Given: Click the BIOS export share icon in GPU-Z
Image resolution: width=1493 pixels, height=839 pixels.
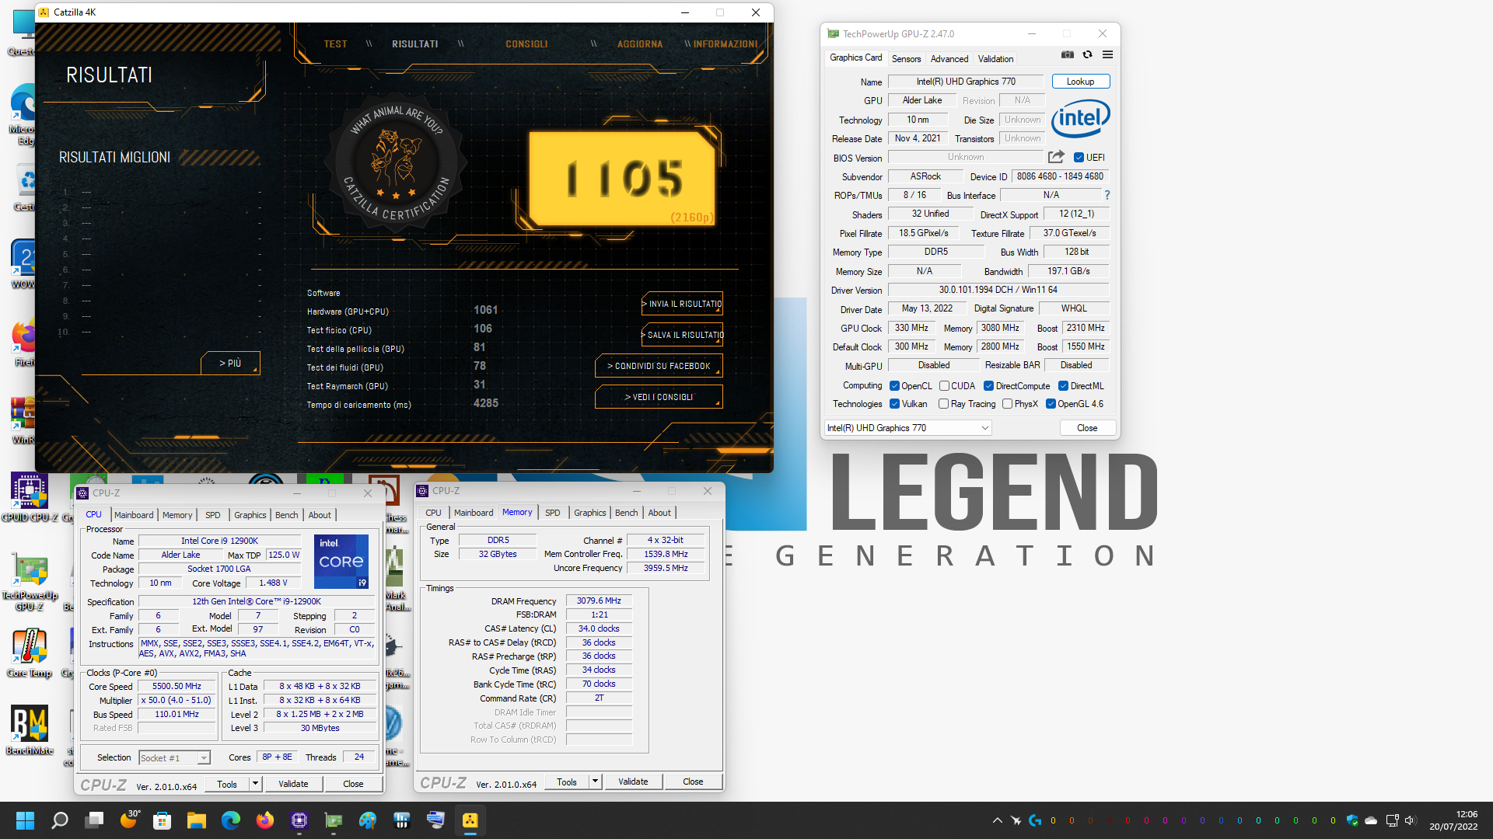Looking at the screenshot, I should 1056,157.
